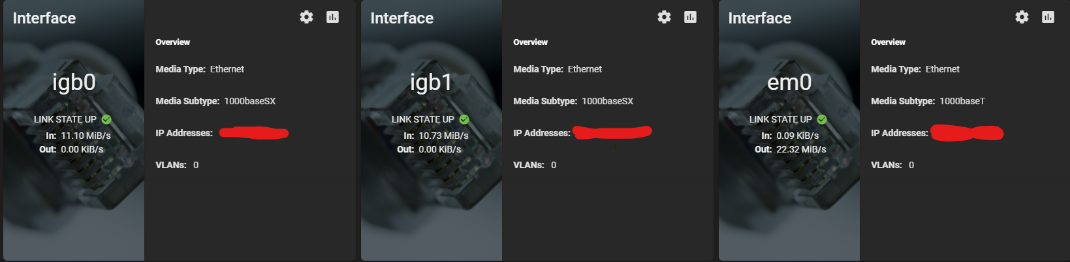1070x262 pixels.
Task: Open reports chart icon for igb0 interface
Action: 332,17
